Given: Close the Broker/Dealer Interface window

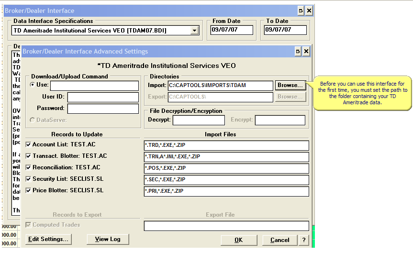Looking at the screenshot, I should (x=309, y=11).
